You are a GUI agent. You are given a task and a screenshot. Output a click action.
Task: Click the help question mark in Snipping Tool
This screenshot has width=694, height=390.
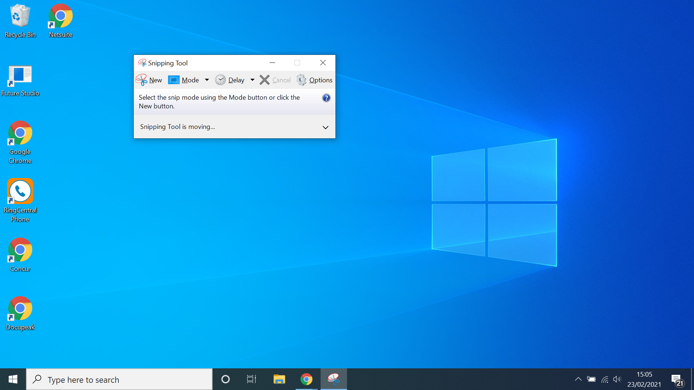coord(326,97)
